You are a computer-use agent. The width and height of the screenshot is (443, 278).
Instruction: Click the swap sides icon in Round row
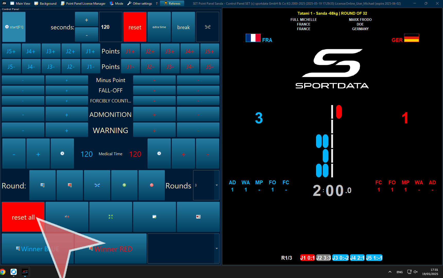pyautogui.click(x=97, y=185)
